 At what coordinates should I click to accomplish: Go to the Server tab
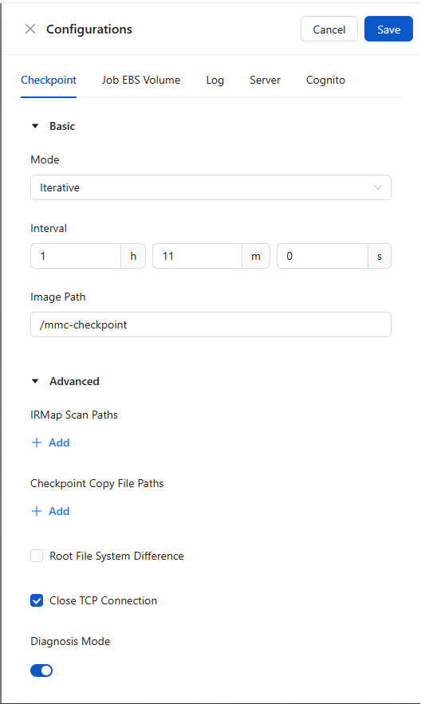265,80
